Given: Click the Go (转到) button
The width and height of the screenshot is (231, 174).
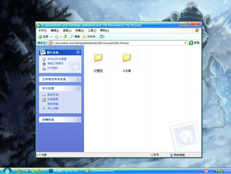Looking at the screenshot, I should tap(194, 43).
